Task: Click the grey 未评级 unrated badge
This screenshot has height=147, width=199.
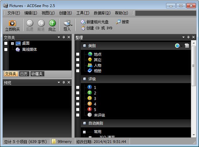Action: click(x=90, y=115)
